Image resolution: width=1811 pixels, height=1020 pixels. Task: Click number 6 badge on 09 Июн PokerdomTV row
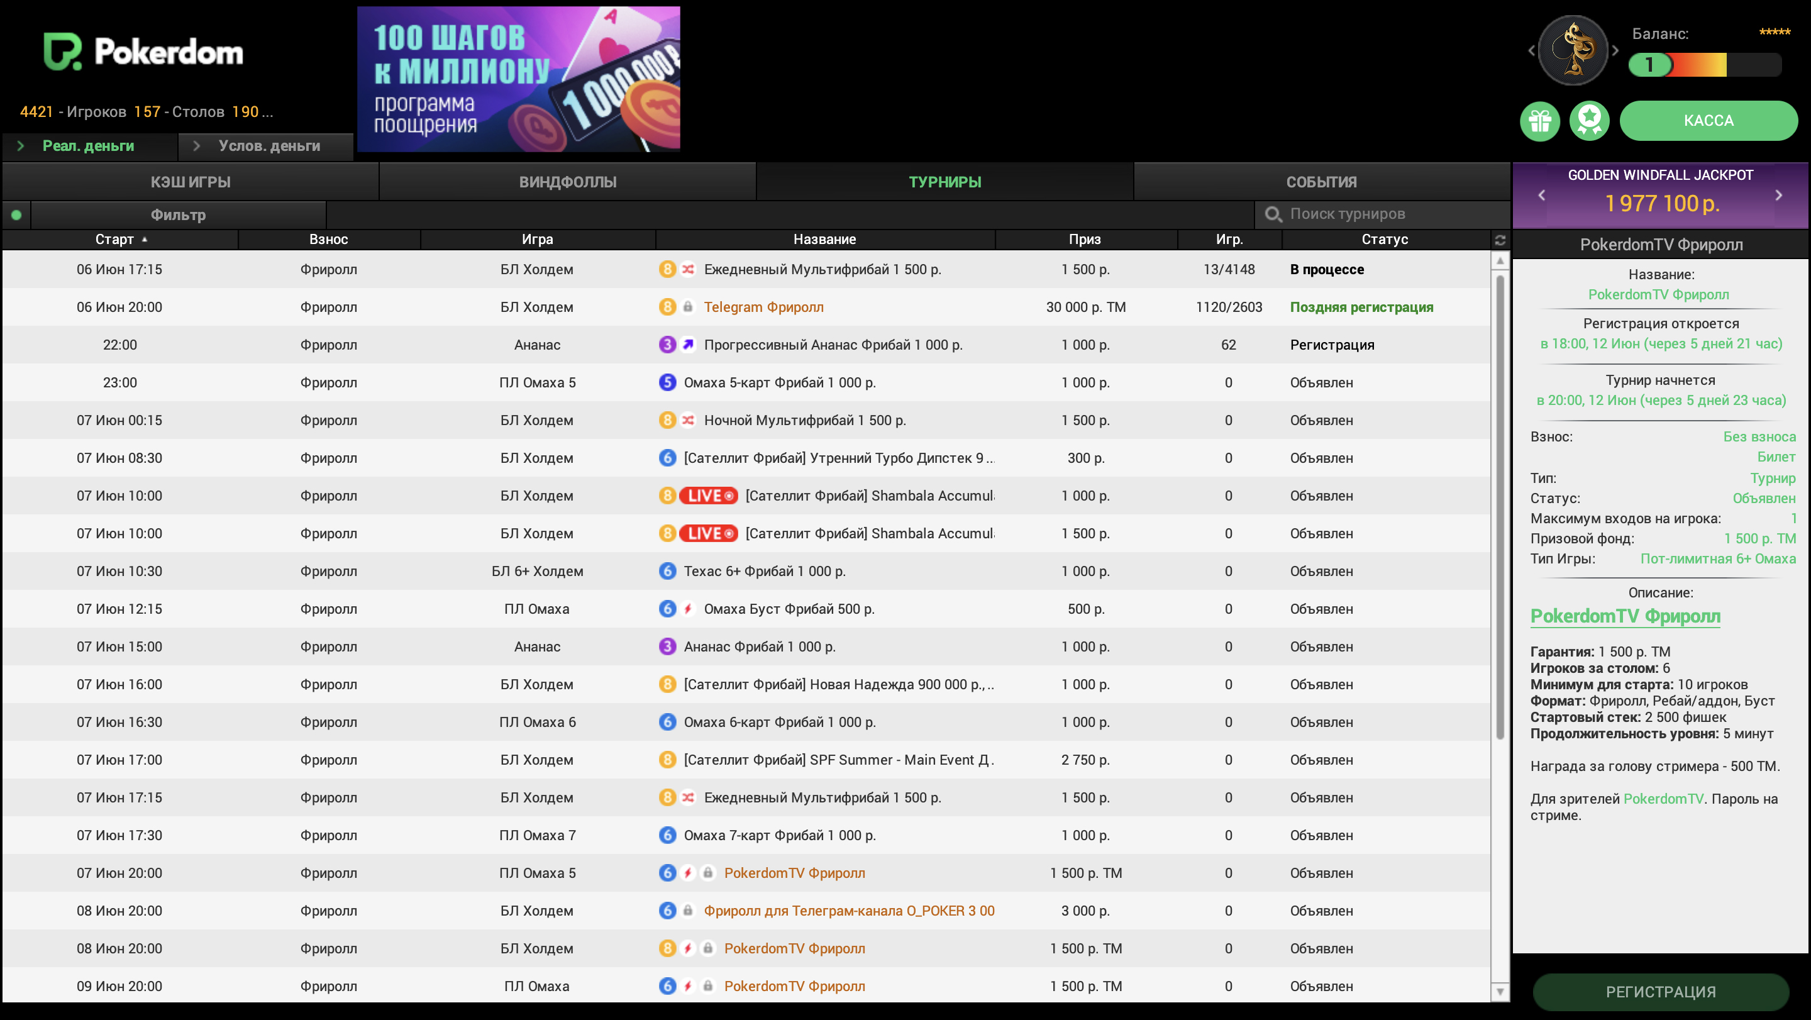pyautogui.click(x=667, y=986)
